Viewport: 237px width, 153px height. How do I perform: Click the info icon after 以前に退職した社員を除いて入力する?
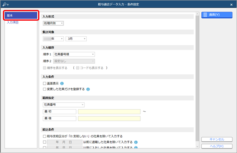136,142
